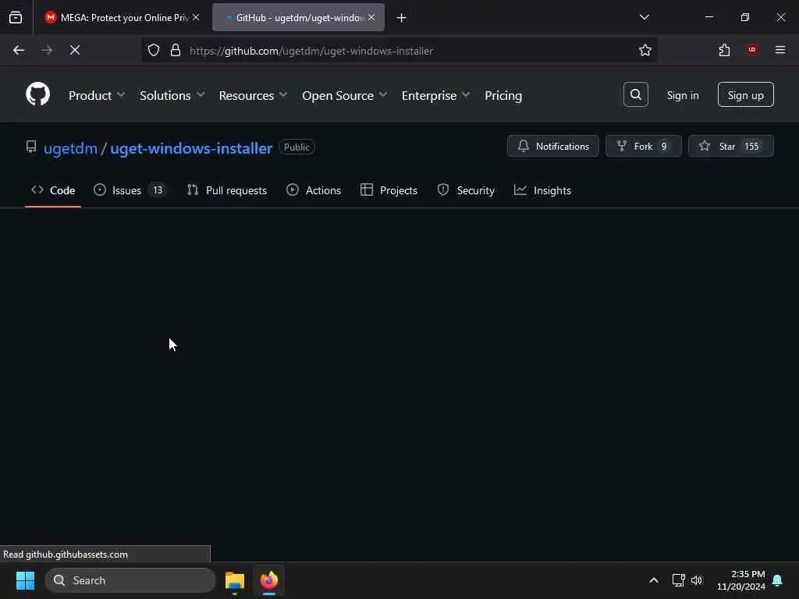Go back with the browser back arrow
The image size is (799, 599).
pyautogui.click(x=19, y=50)
